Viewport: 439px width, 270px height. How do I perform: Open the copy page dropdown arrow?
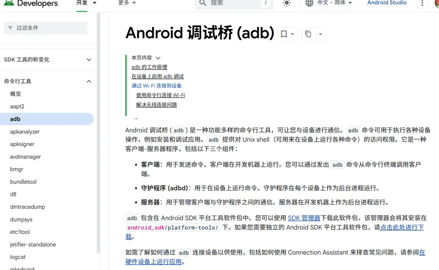[x=321, y=34]
